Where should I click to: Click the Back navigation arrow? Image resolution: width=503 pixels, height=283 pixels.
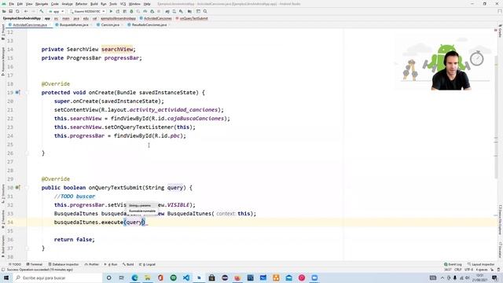coord(26,11)
